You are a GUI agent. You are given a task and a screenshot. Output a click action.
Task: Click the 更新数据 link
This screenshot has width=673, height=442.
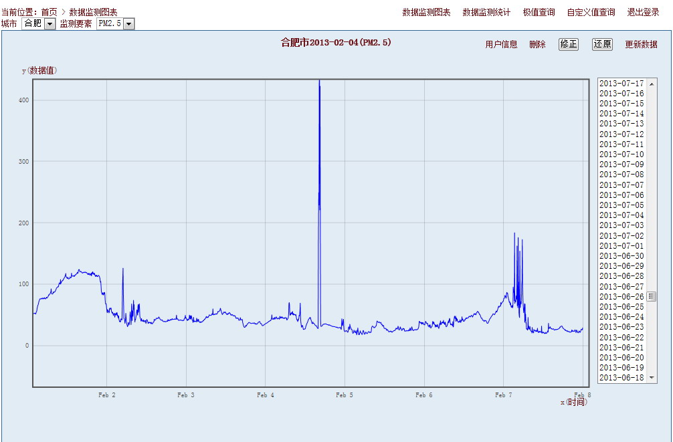(x=641, y=44)
